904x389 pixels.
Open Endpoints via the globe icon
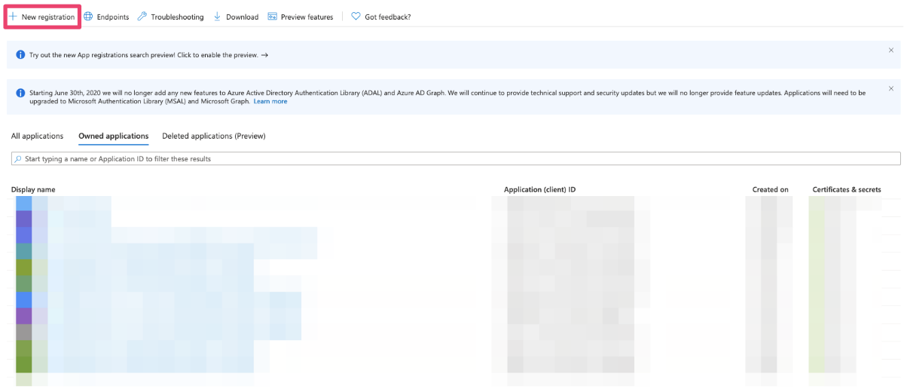pyautogui.click(x=88, y=17)
